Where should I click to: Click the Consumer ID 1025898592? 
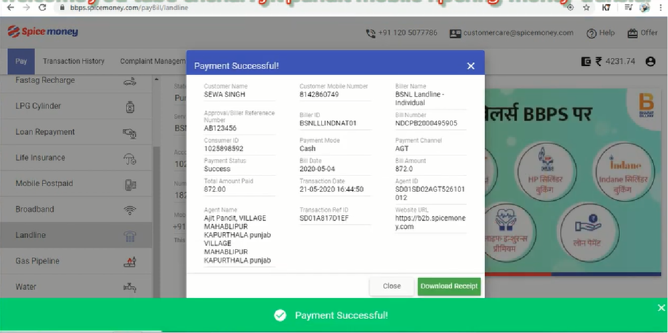click(224, 149)
